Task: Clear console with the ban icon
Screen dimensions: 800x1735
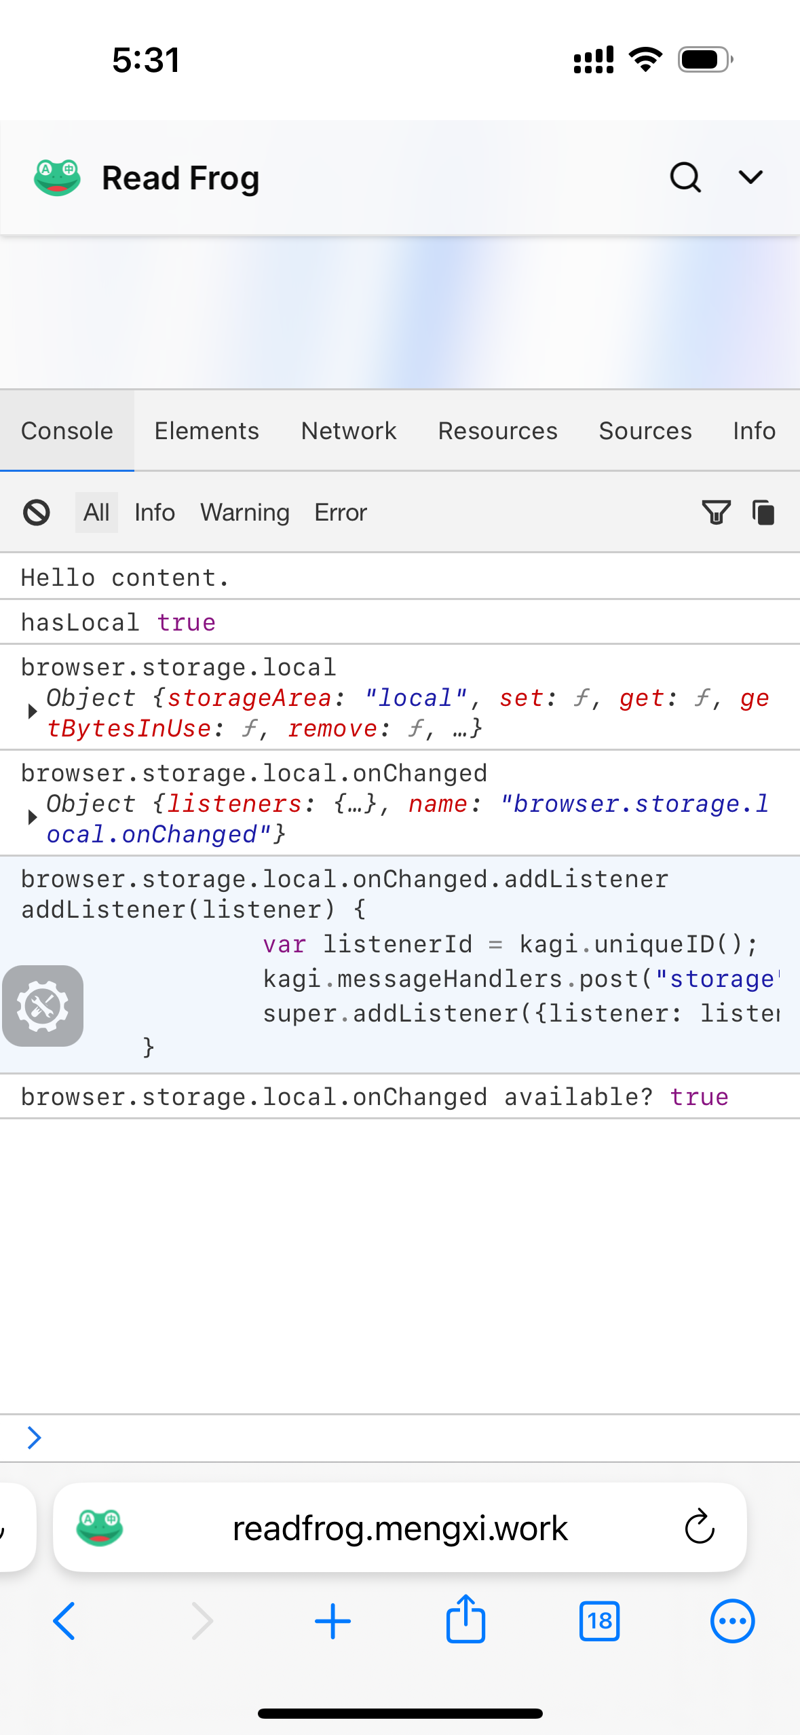Action: tap(37, 512)
